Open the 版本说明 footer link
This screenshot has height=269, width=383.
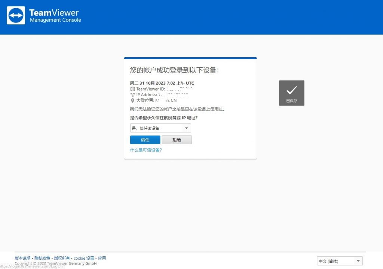coord(22,258)
